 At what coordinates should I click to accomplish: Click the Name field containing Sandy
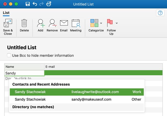(x=24, y=73)
